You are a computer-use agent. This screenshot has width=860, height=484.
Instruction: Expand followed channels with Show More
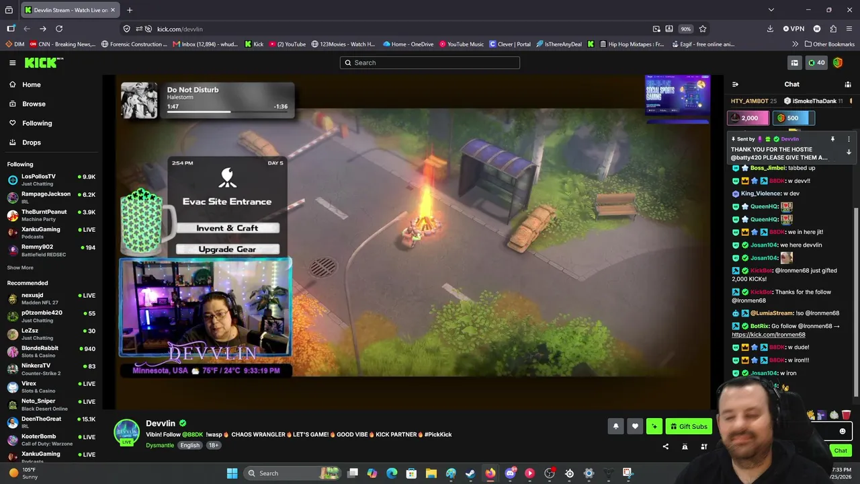click(20, 268)
